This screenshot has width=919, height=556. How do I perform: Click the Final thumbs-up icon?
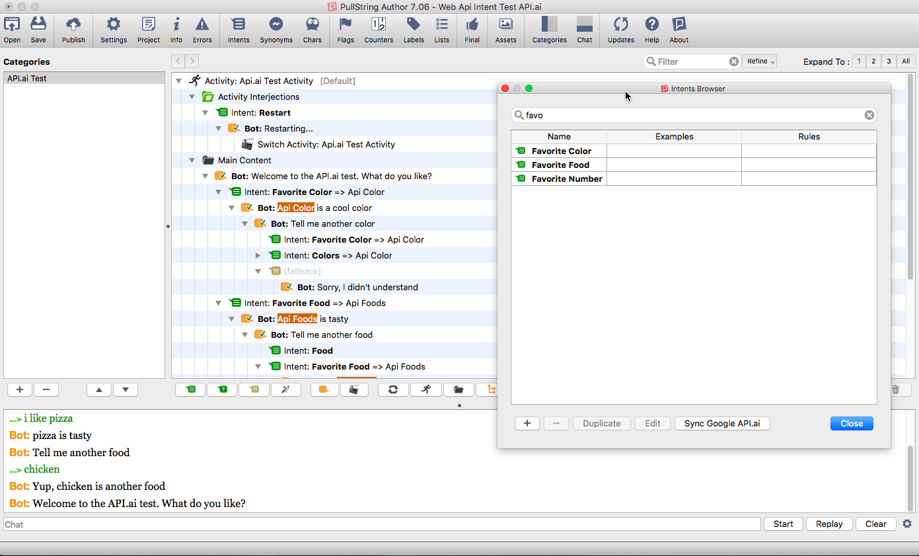click(472, 29)
